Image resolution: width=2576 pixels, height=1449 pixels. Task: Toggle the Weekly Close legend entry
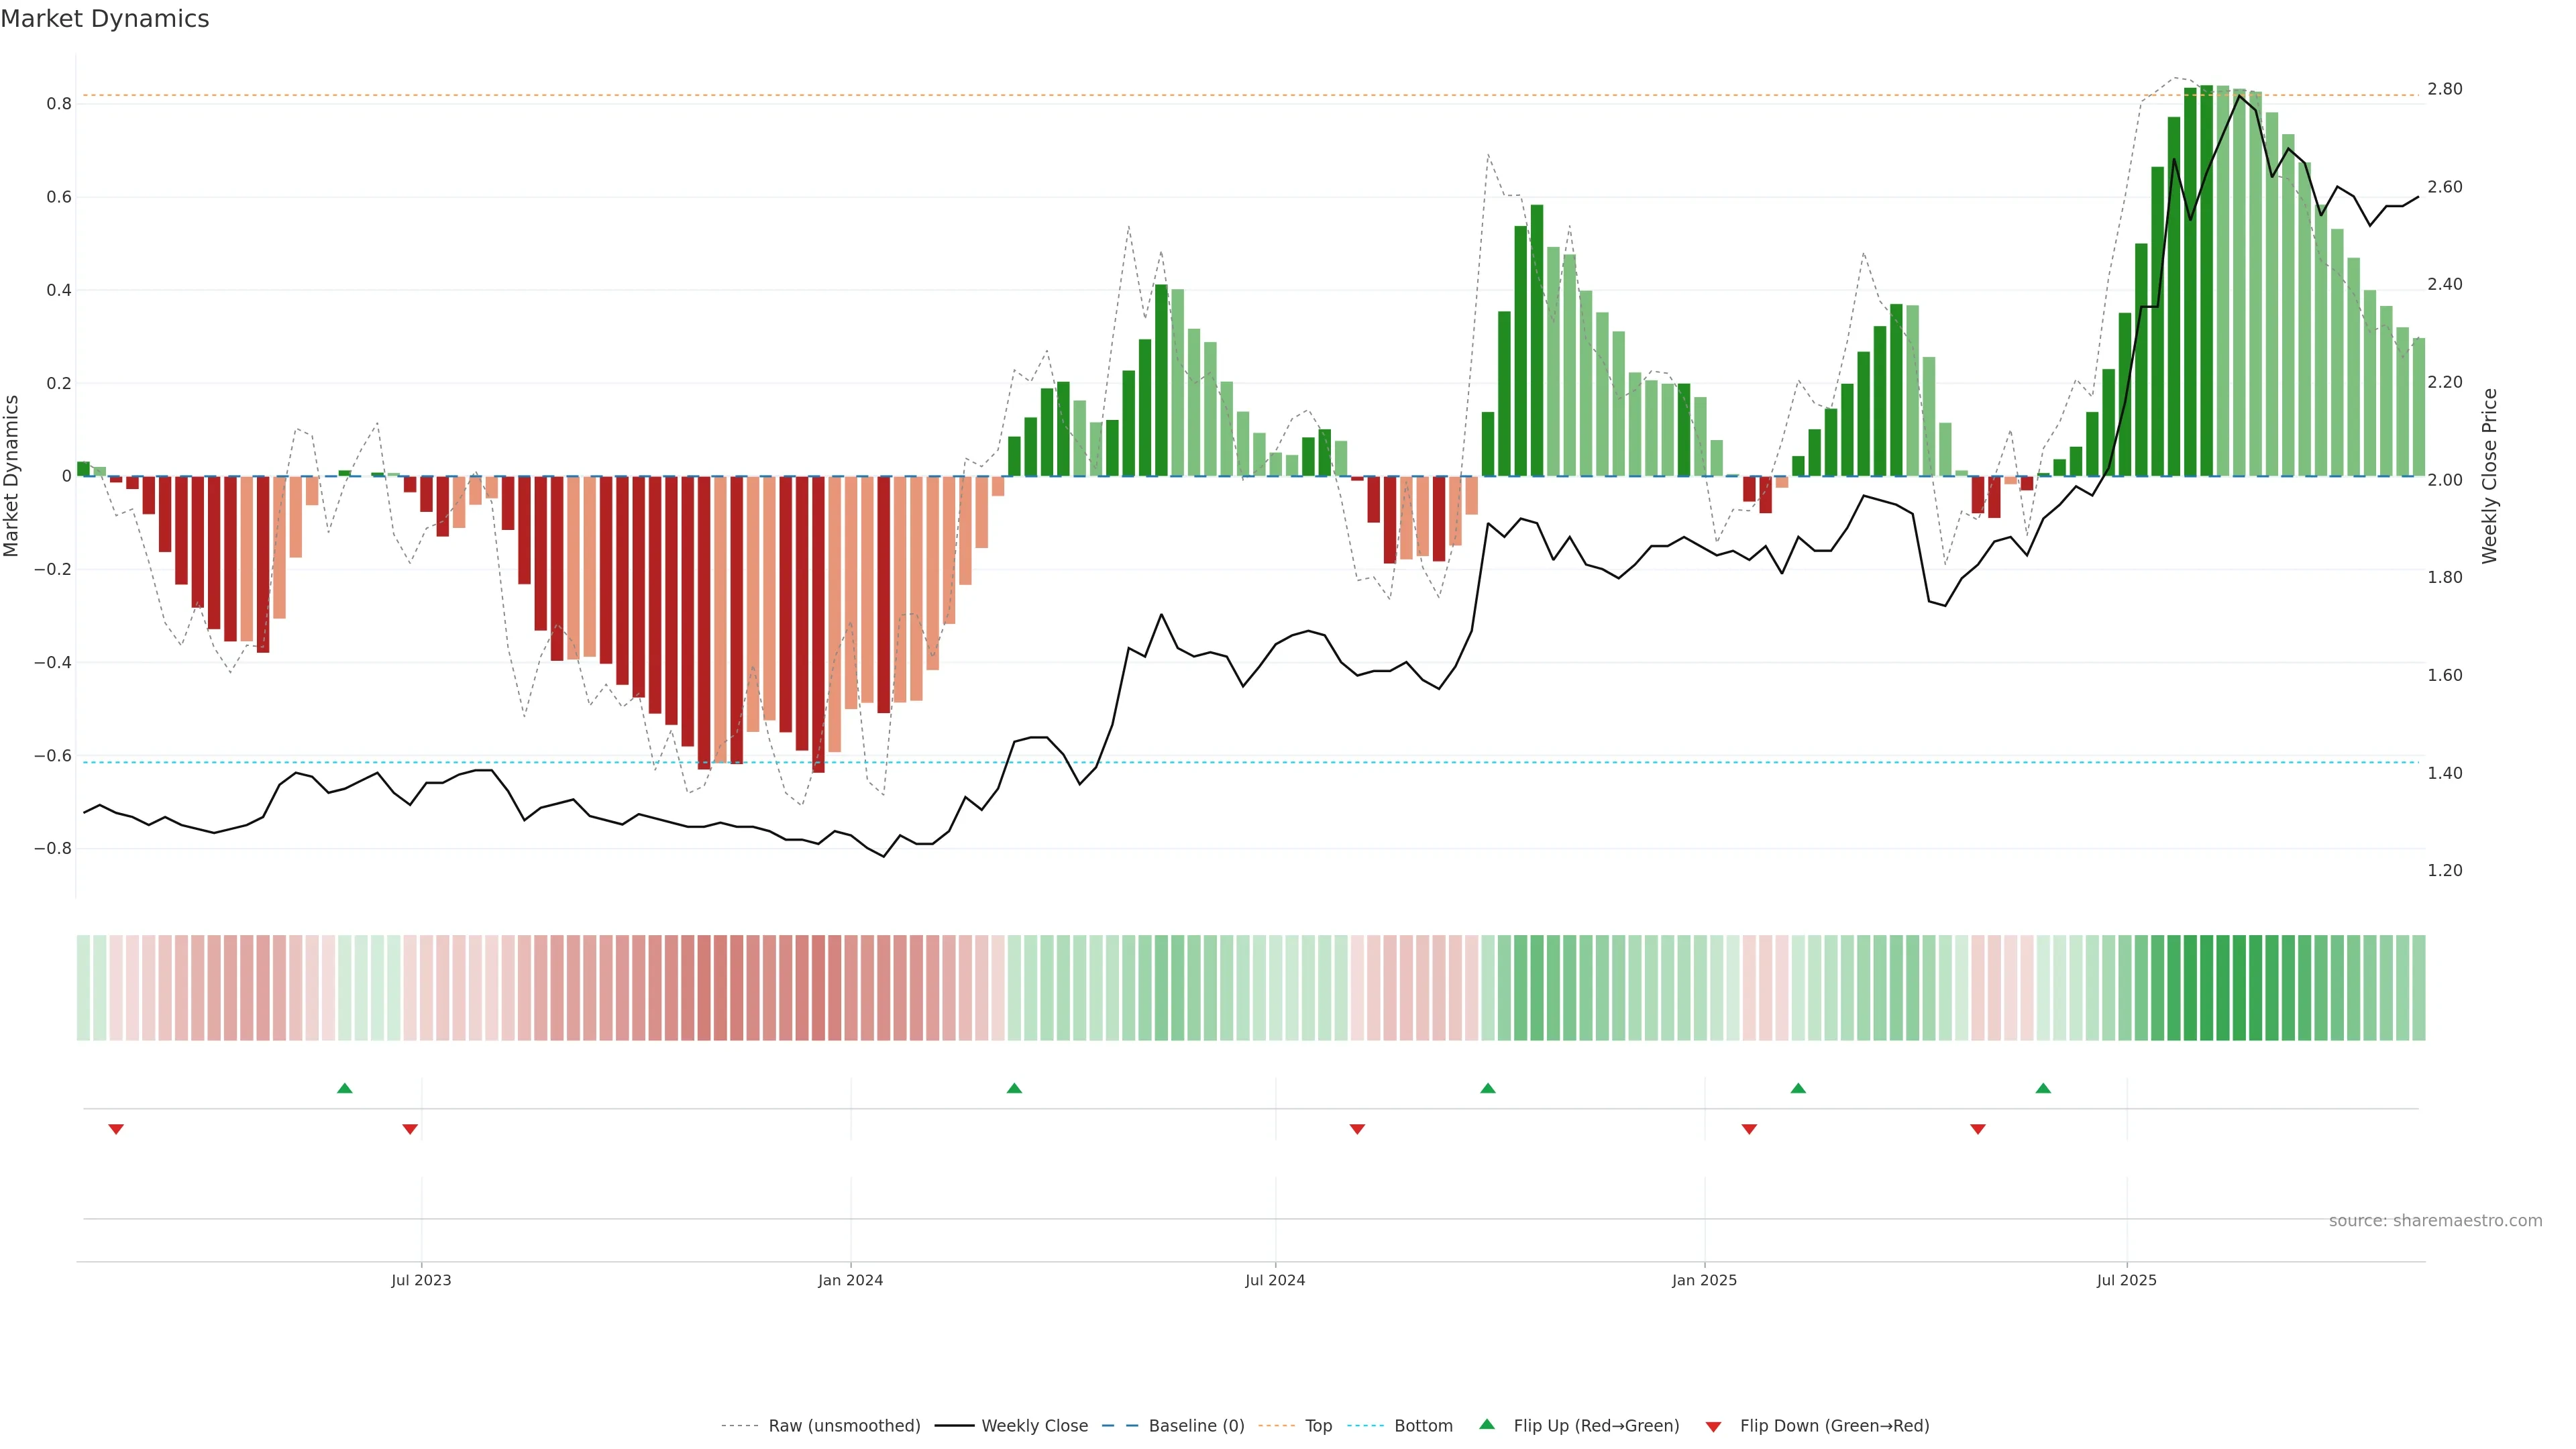click(x=1034, y=1426)
